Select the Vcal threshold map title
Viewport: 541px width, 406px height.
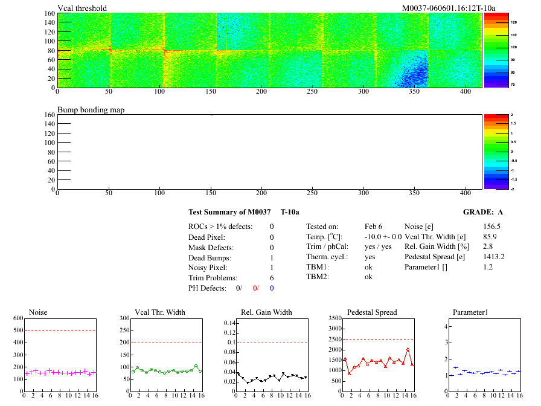(82, 8)
